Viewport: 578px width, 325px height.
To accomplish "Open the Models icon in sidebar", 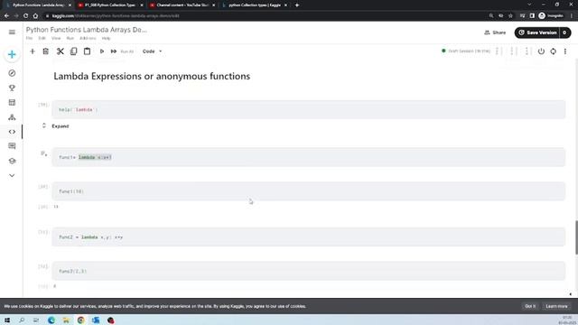I will (12, 117).
